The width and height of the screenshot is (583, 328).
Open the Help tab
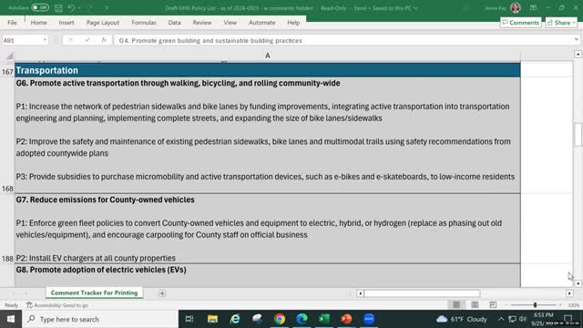[293, 23]
